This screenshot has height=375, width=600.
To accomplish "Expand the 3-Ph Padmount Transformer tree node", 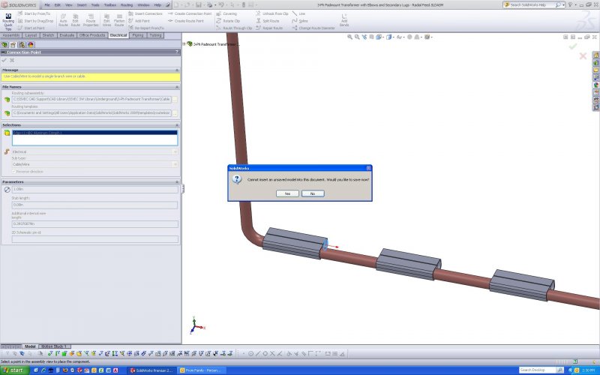I will point(185,44).
